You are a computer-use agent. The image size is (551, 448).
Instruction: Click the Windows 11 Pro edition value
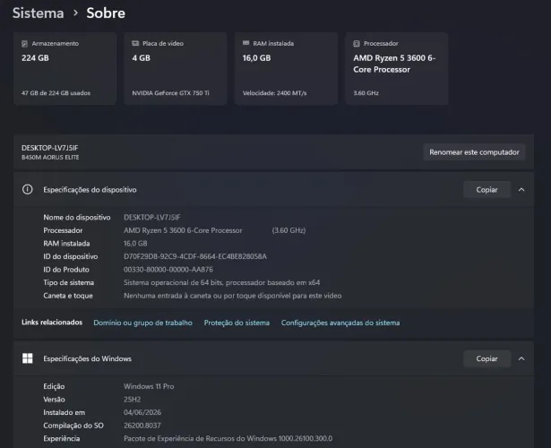(x=149, y=386)
